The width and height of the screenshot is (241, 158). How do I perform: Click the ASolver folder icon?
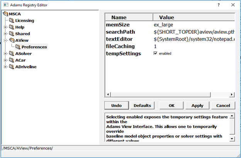click(x=12, y=53)
